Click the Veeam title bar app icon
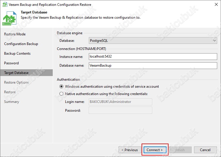The image size is (221, 157). click(5, 4)
